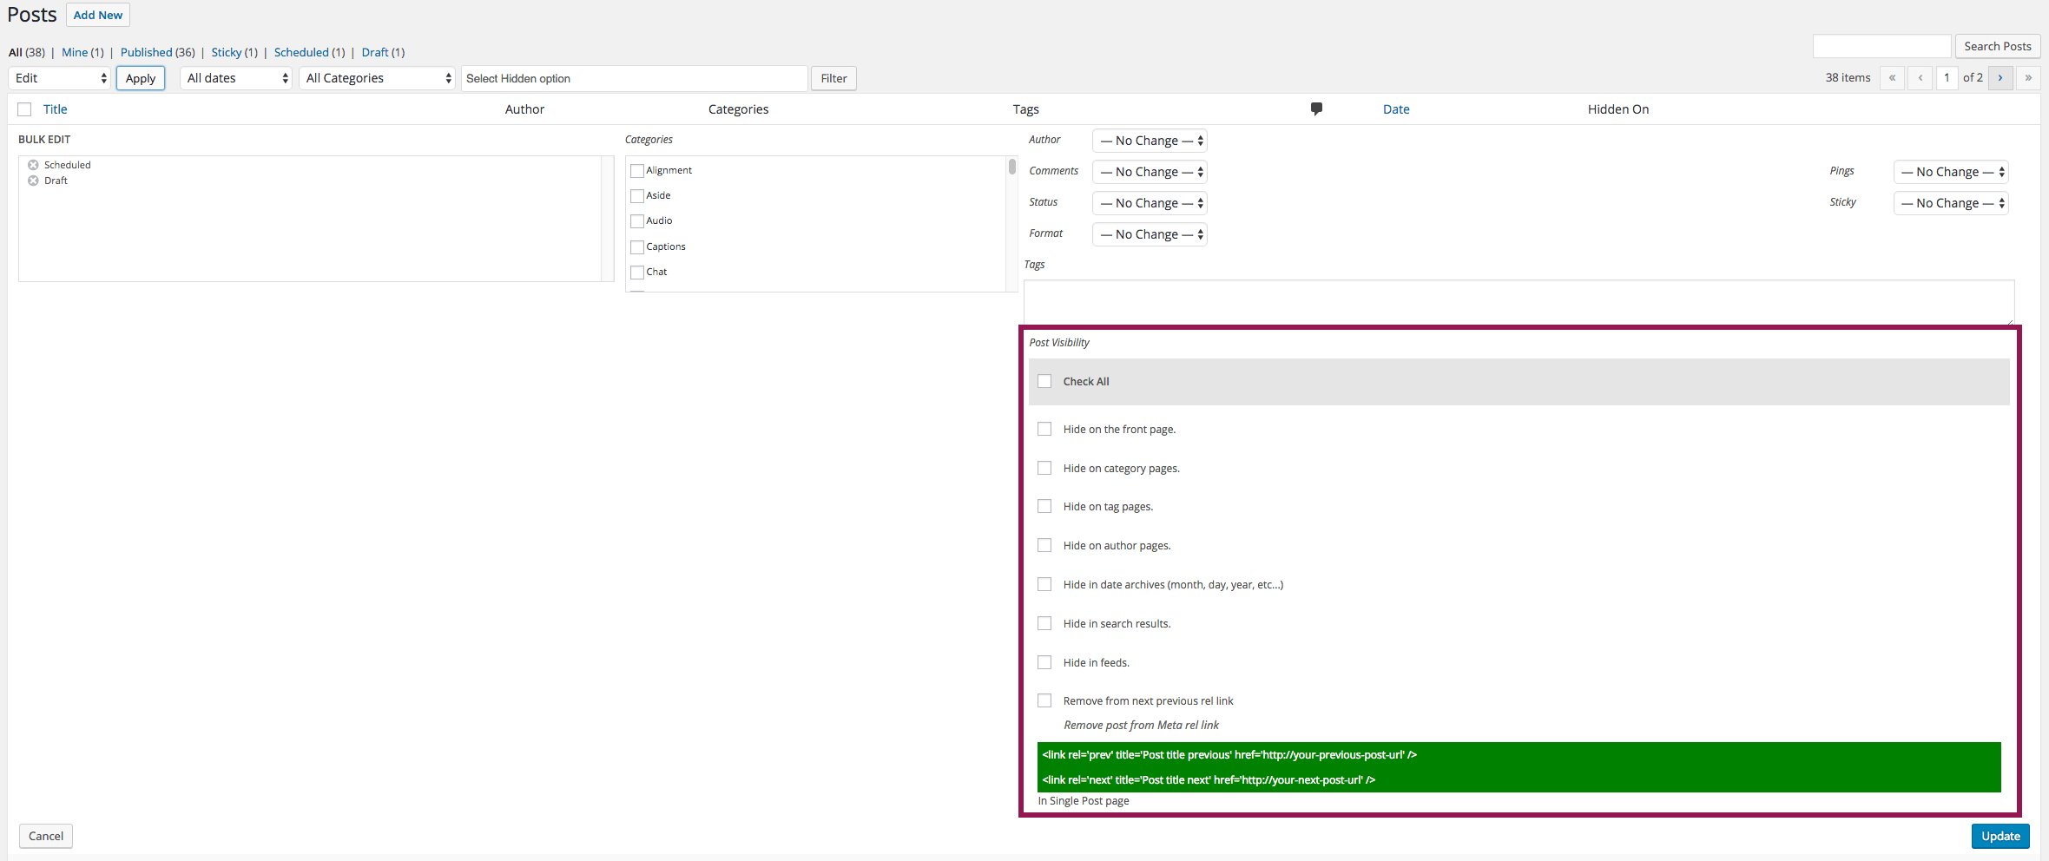Viewport: 2049px width, 861px height.
Task: Enable Hide on category pages
Action: coord(1044,468)
